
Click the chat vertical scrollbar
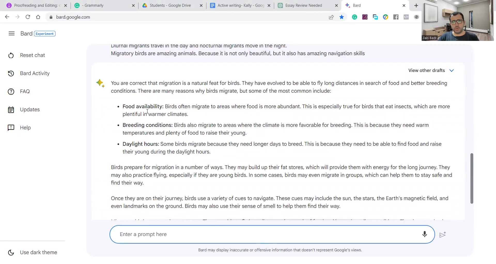tap(472, 179)
